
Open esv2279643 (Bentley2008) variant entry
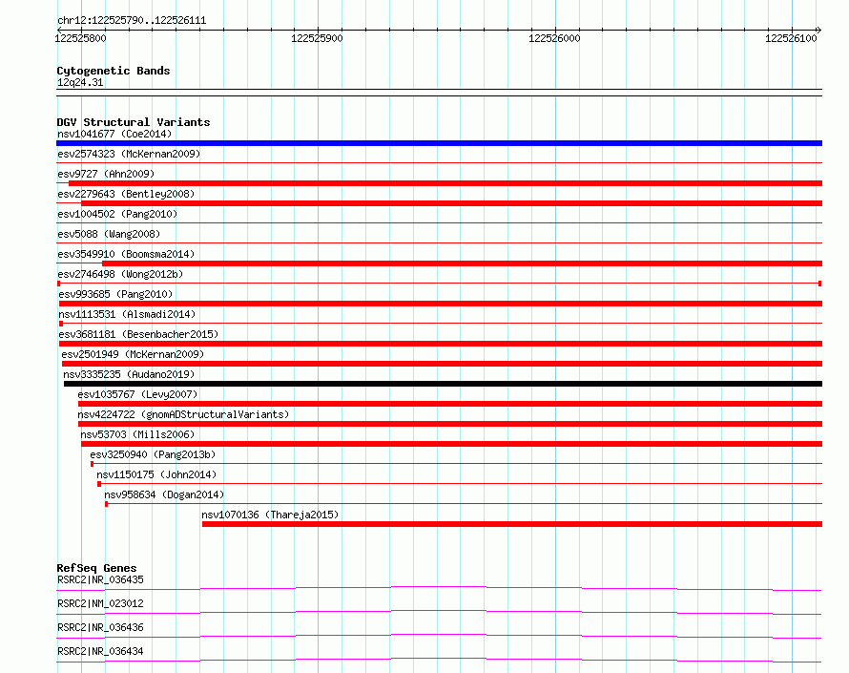[x=126, y=194]
